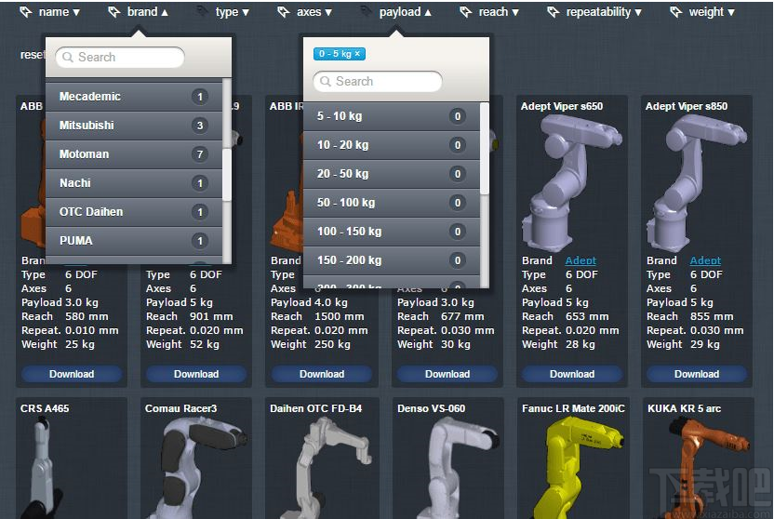Click the magnifier icon in payload search box
This screenshot has height=519, width=774.
tap(326, 82)
